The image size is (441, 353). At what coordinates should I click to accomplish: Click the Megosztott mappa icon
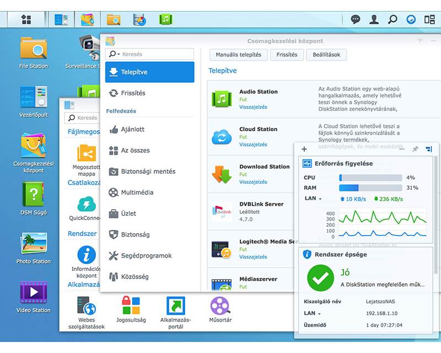click(87, 153)
